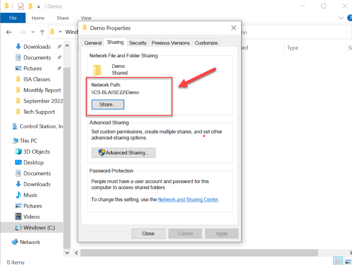Open the File menu in Explorer
352x265 pixels.
pyautogui.click(x=13, y=18)
